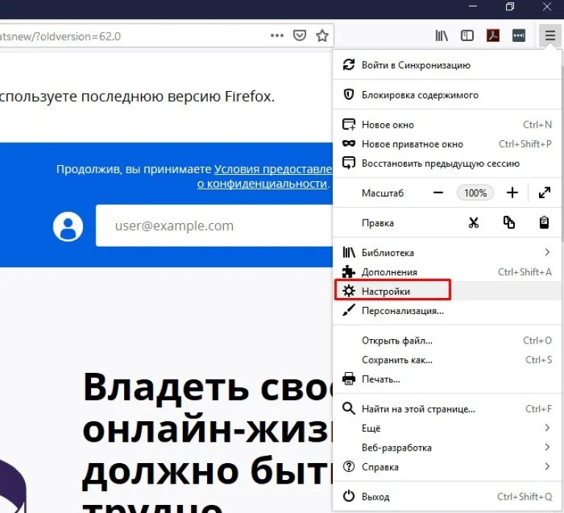Copy selection with copy icon
The height and width of the screenshot is (513, 564).
[x=509, y=223]
